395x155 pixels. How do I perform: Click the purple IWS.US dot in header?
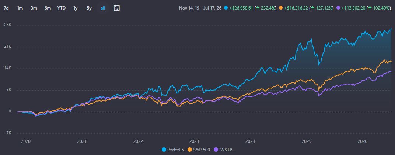[x=338, y=8]
